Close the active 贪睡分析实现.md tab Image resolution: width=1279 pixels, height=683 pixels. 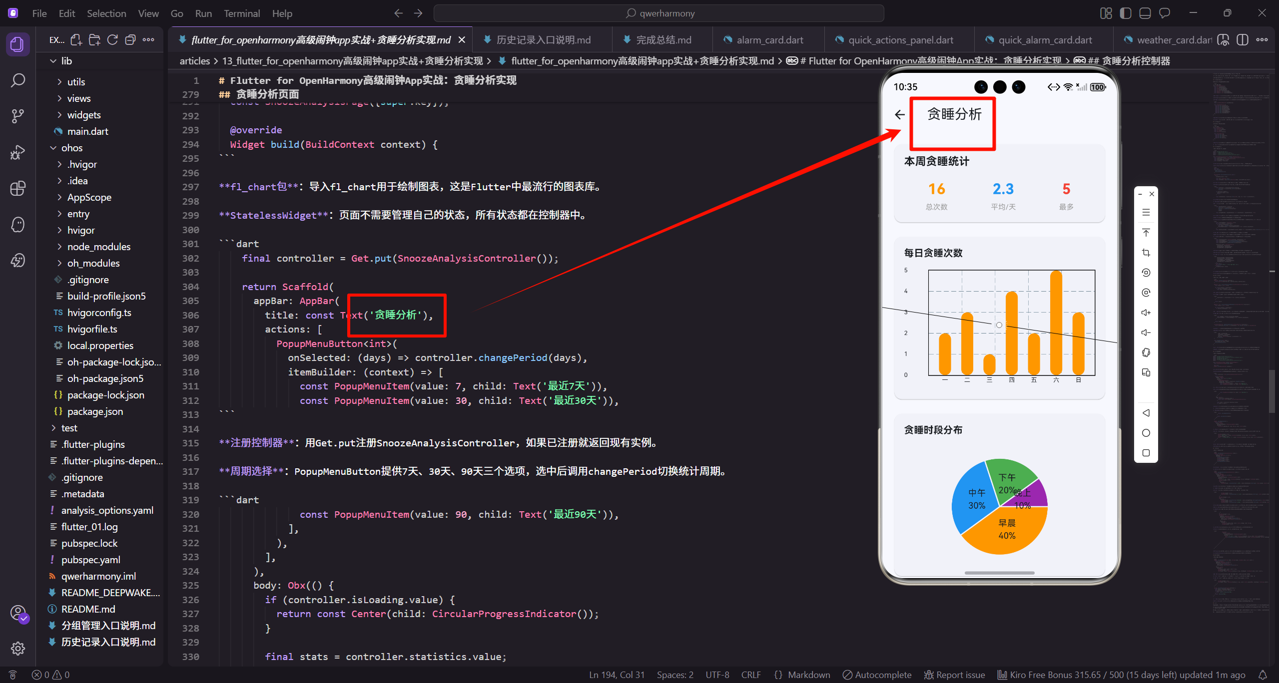[x=462, y=40]
